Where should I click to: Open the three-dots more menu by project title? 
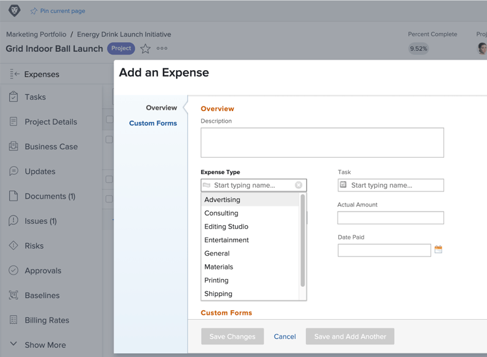162,49
